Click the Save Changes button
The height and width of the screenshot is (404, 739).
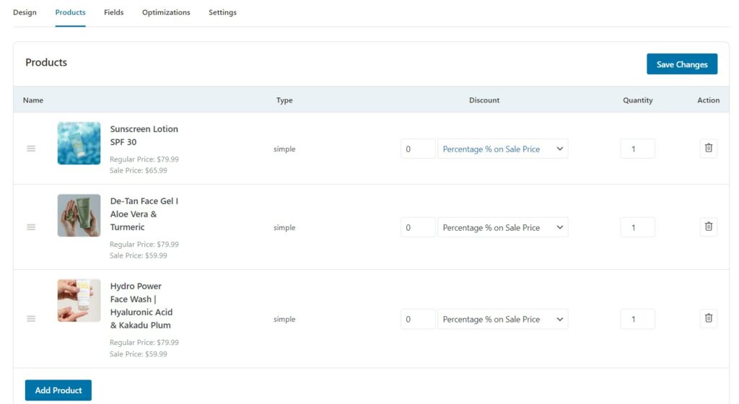pos(682,64)
